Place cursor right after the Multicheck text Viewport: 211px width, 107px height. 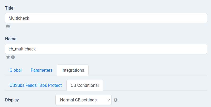(29, 18)
